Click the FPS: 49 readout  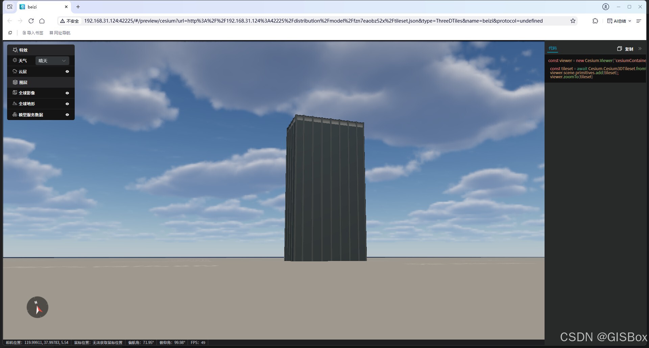(x=198, y=343)
